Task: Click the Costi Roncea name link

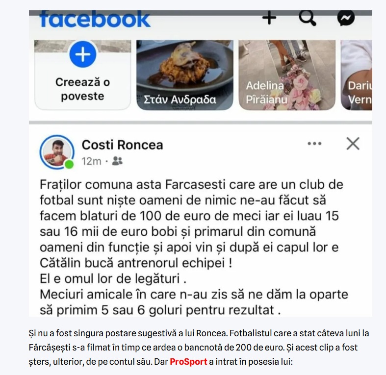Action: pos(122,145)
